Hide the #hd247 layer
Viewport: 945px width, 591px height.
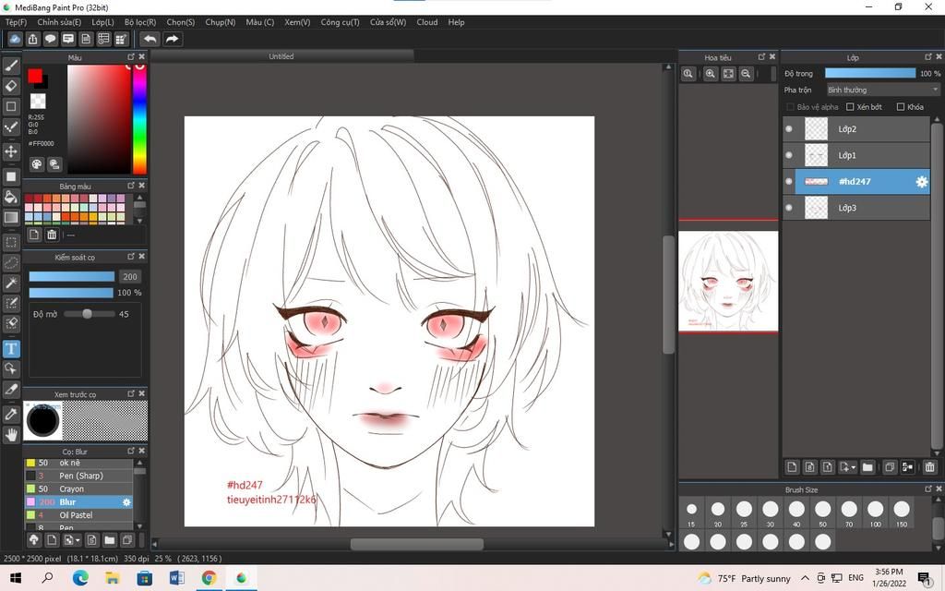[789, 182]
